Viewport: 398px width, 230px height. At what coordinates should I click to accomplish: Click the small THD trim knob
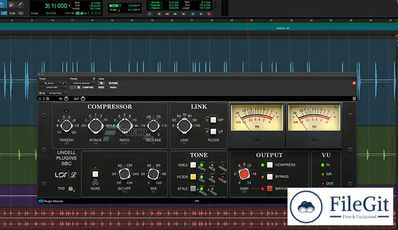(x=71, y=189)
